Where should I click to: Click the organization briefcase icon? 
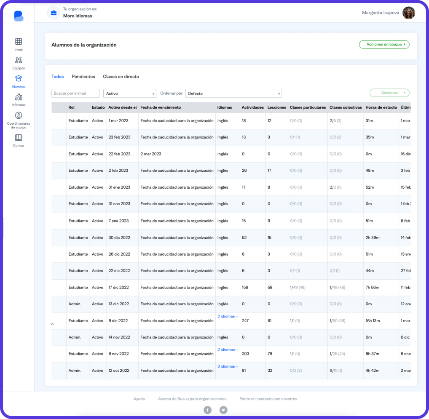pyautogui.click(x=54, y=13)
